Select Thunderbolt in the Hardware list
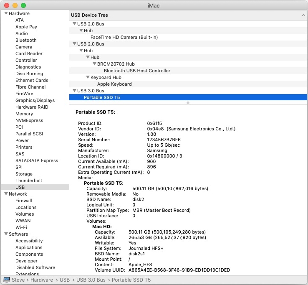Viewport: 308px width, 285px height. (x=29, y=181)
